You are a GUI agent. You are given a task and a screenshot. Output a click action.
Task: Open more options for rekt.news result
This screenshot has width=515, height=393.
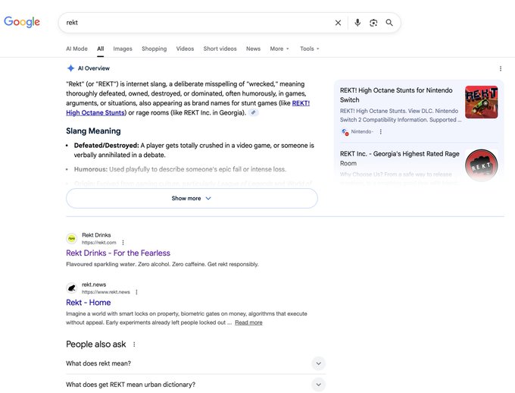137,292
